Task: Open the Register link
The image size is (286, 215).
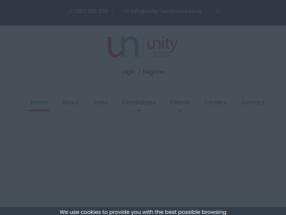Action: [x=154, y=72]
